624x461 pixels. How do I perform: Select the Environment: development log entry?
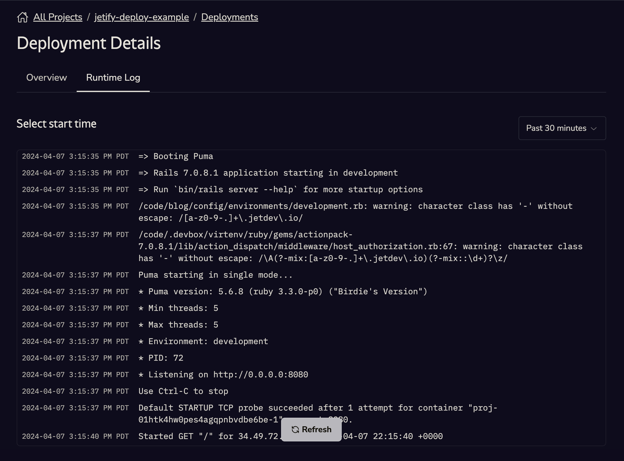point(203,341)
